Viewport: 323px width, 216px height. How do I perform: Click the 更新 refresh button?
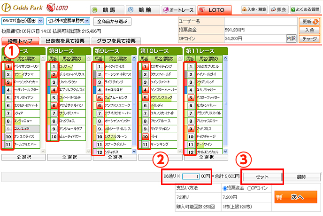[x=309, y=22]
